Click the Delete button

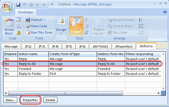(x=50, y=100)
